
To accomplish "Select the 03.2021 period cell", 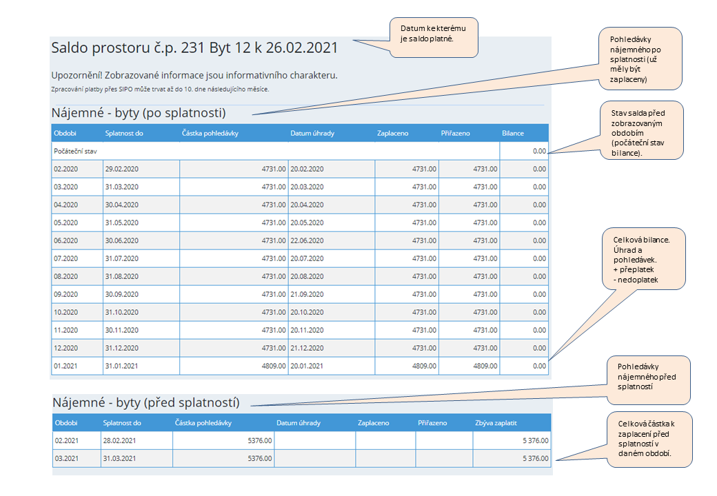I will coord(66,458).
